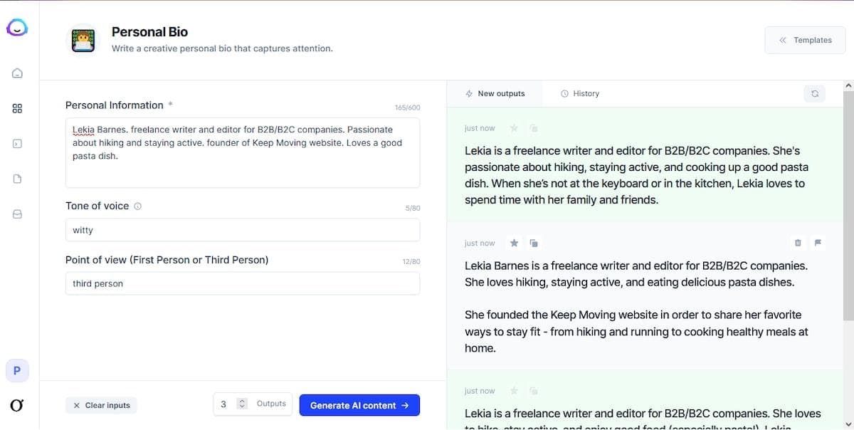Open the templates grid icon in sidebar

tap(18, 108)
